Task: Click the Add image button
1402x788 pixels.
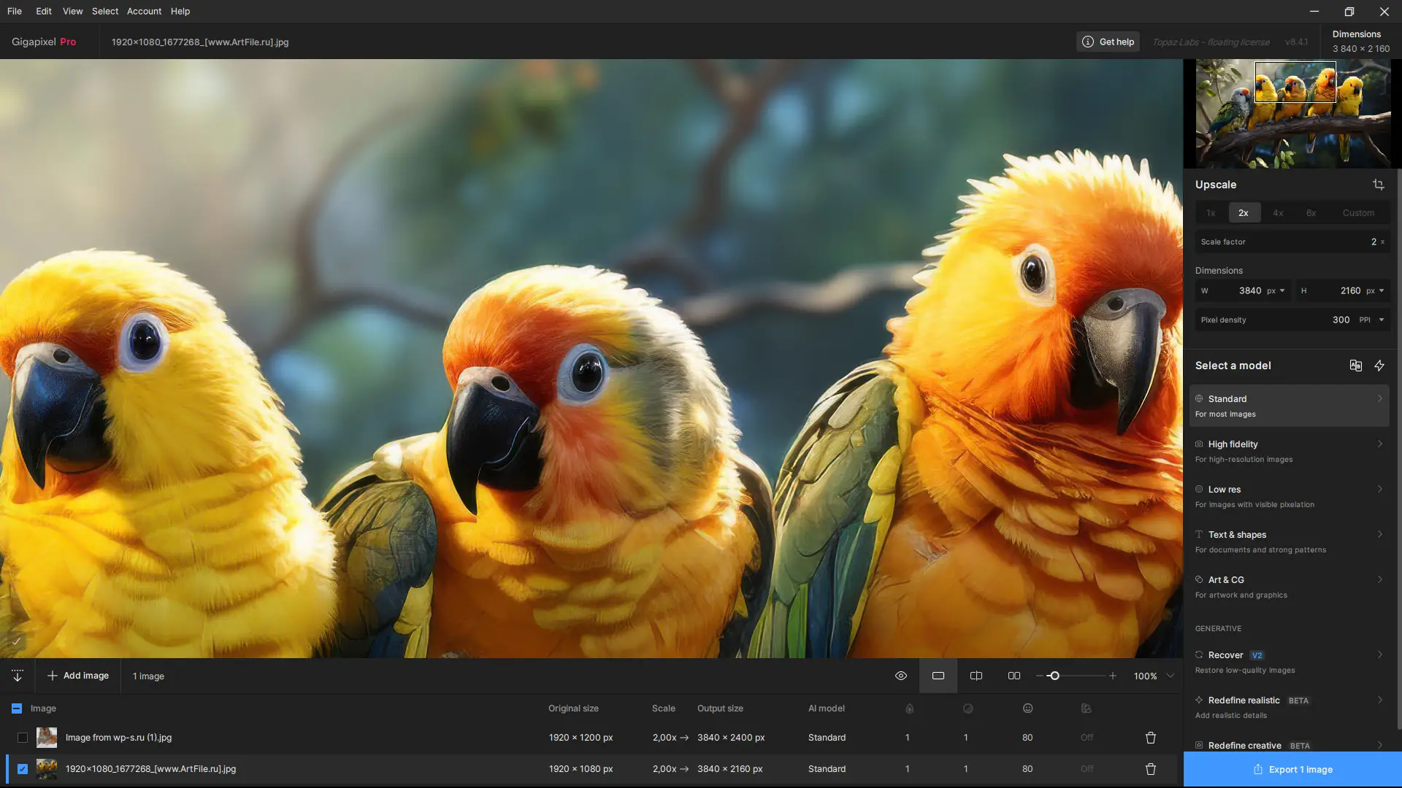Action: (78, 676)
